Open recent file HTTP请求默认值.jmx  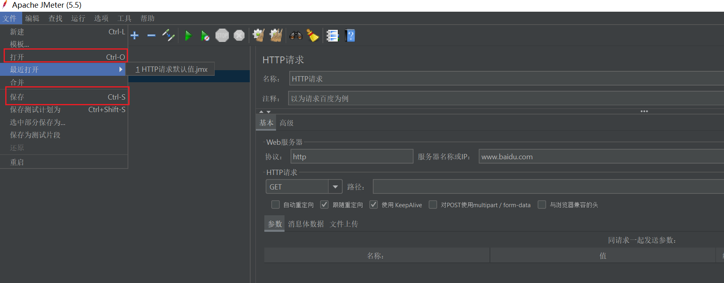click(172, 69)
